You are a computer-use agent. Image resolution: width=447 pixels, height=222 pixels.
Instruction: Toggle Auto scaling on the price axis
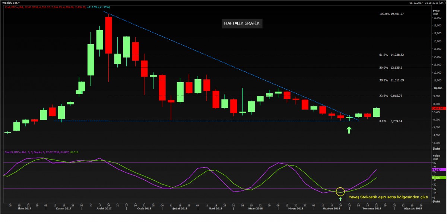point(436,148)
